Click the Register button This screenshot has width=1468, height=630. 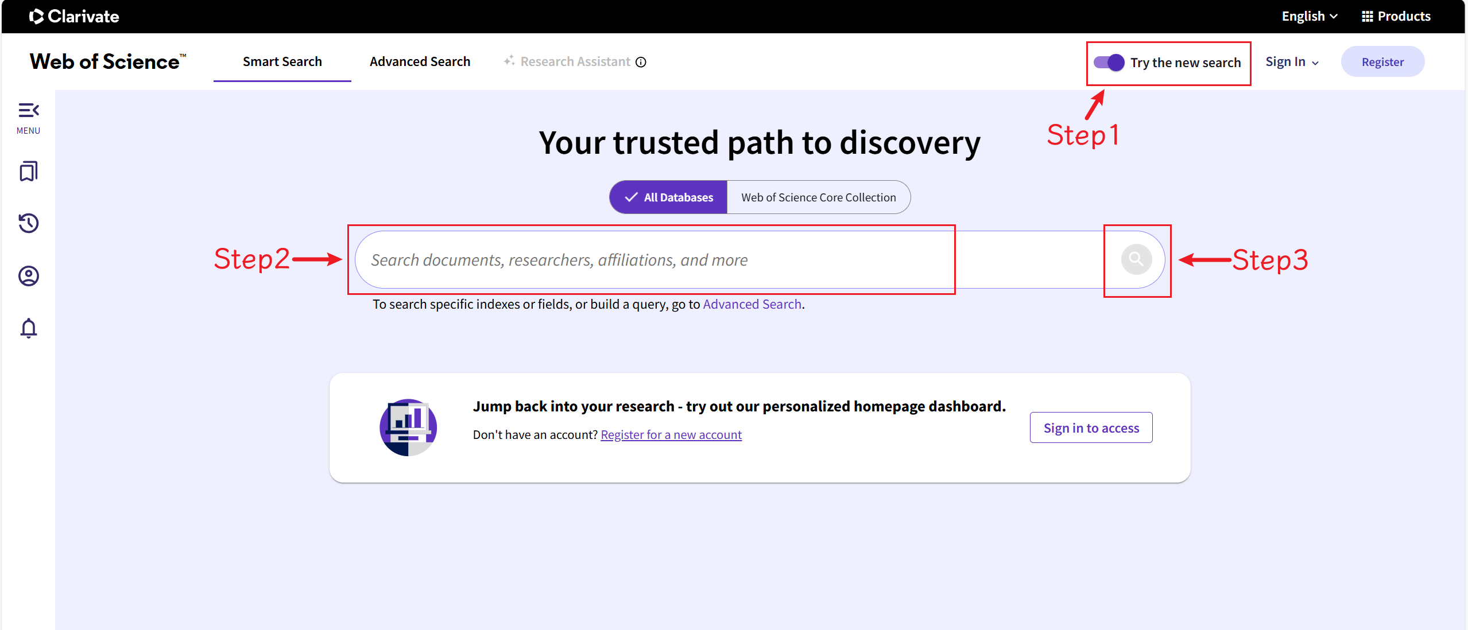click(x=1382, y=61)
